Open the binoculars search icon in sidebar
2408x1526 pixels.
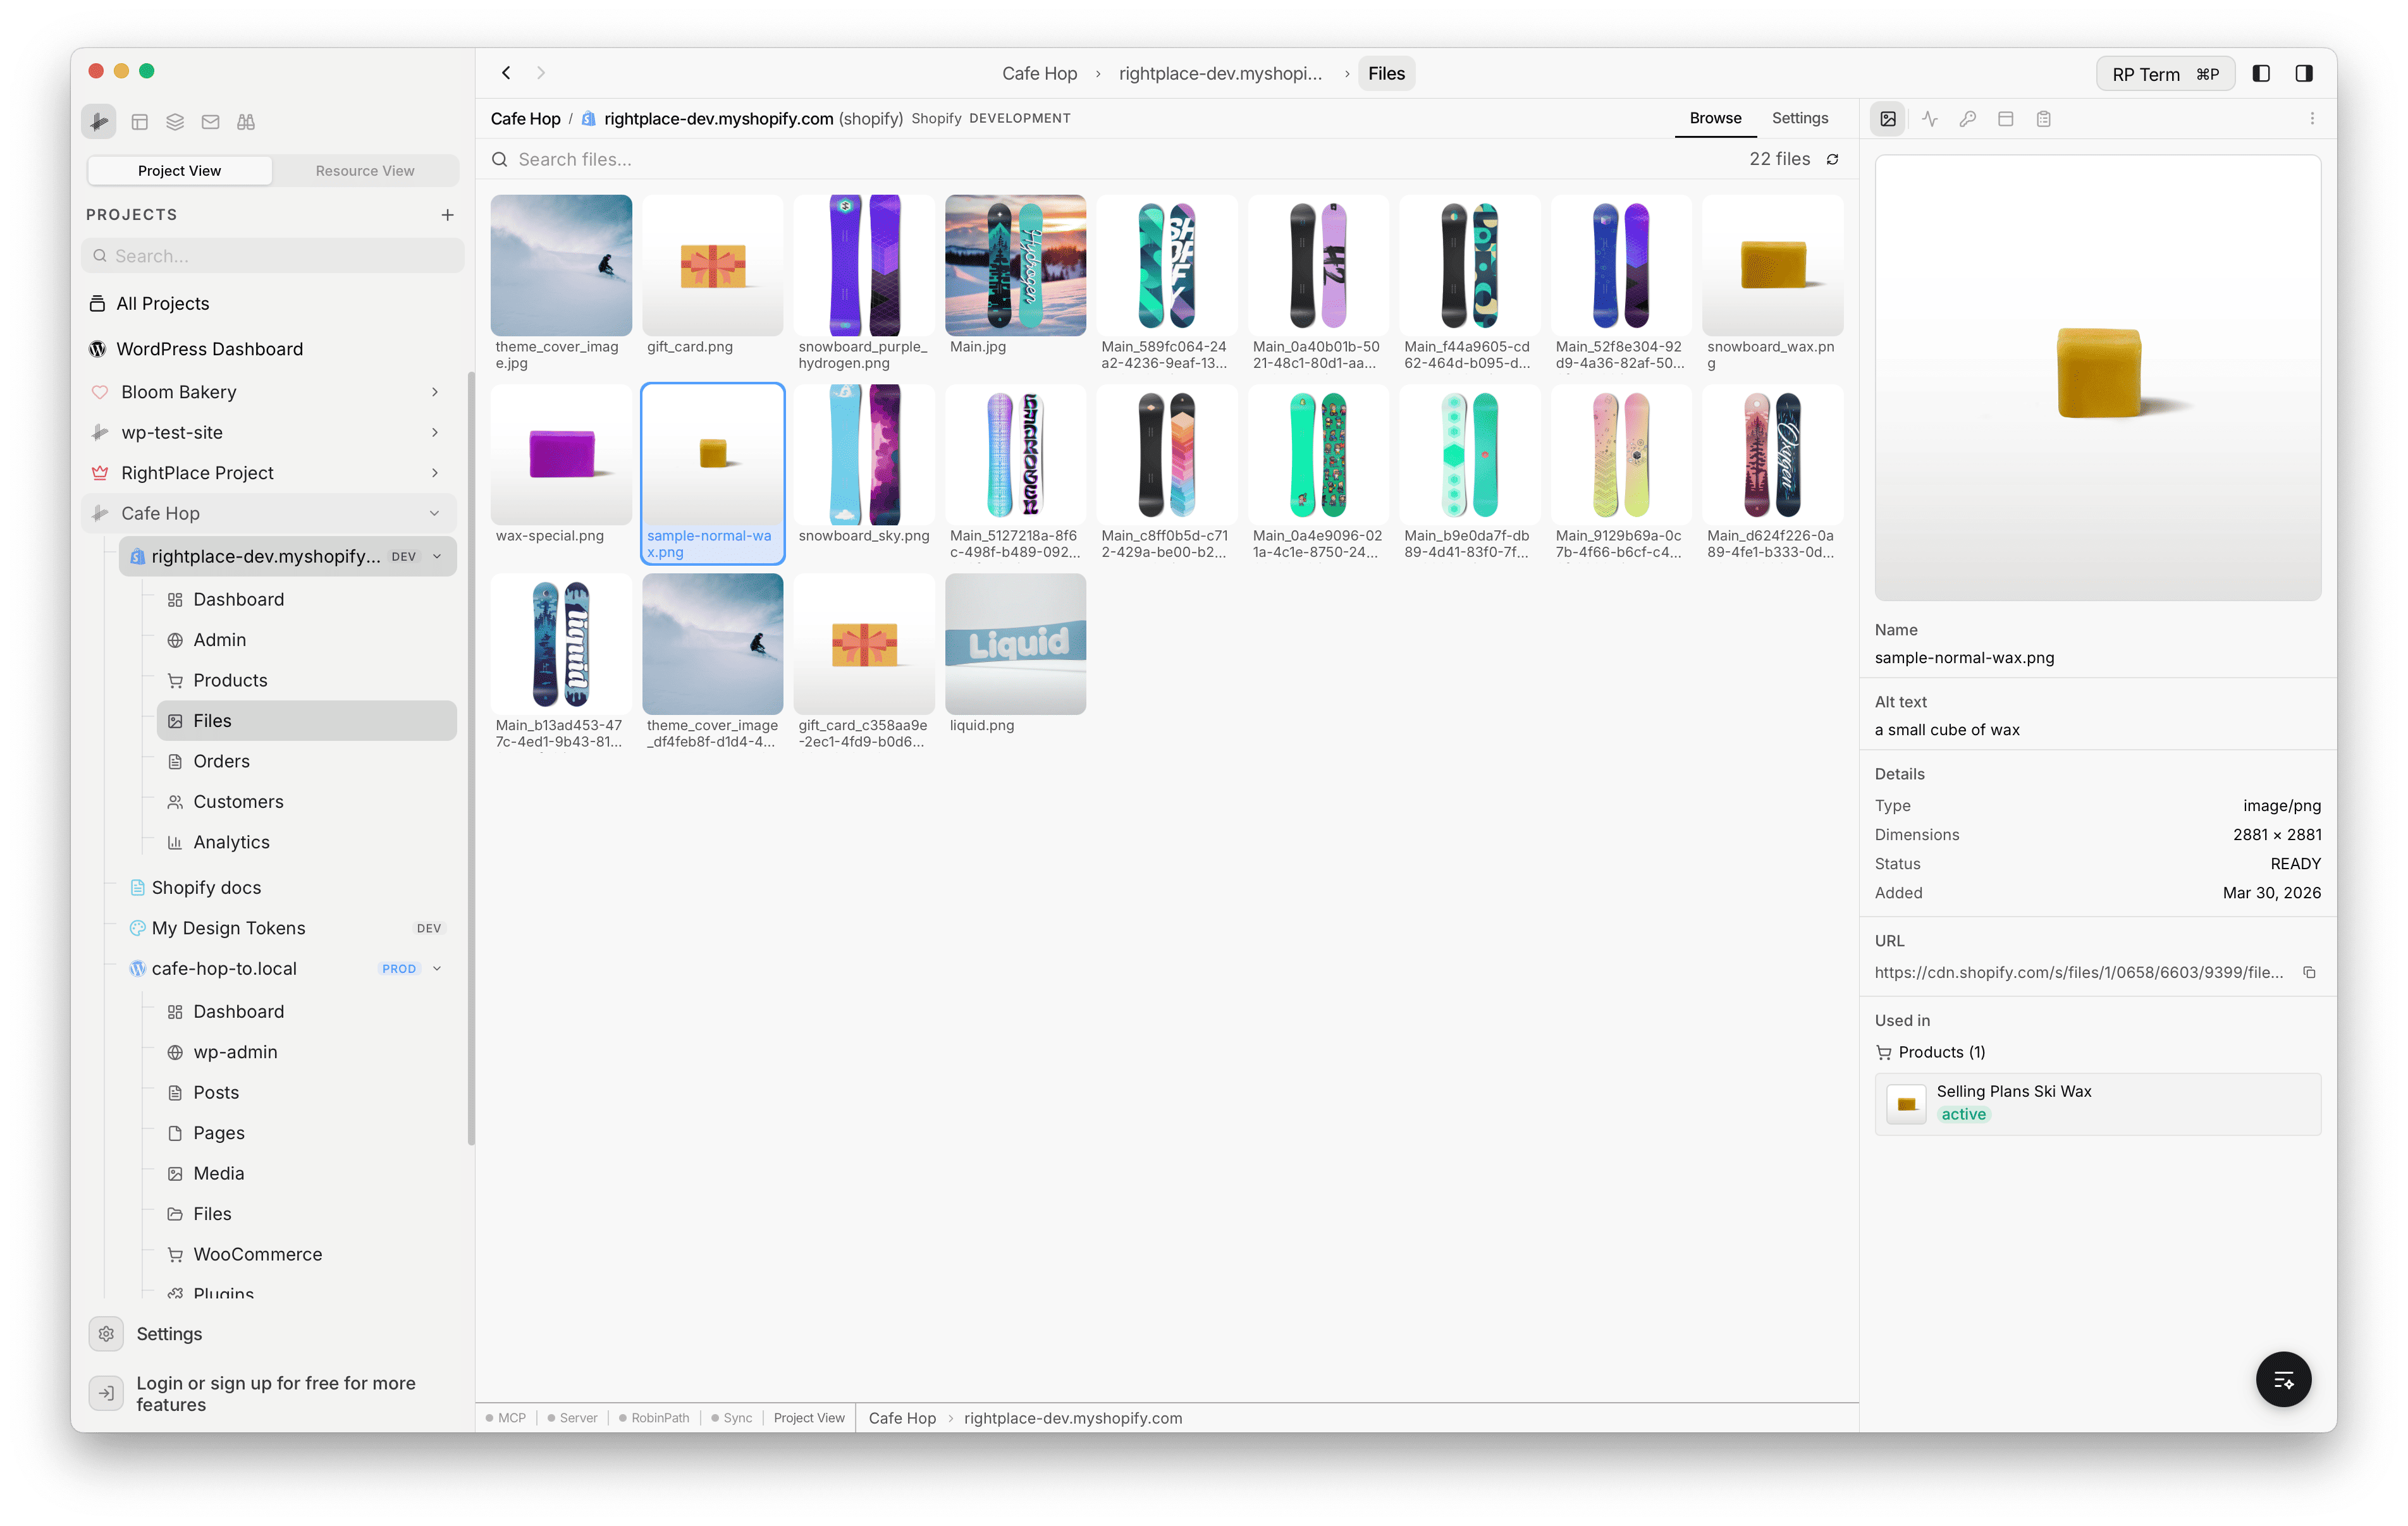[245, 121]
